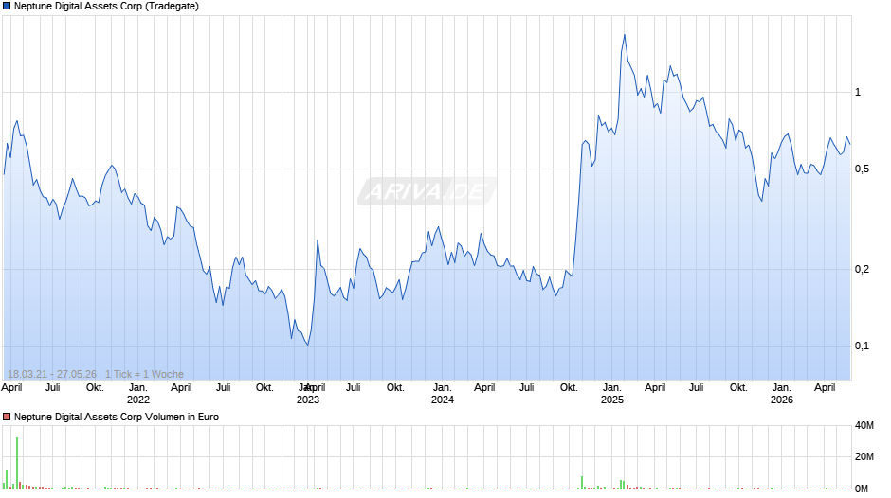The width and height of the screenshot is (891, 498).
Task: Click the 'Jan. 2024' time axis label
Action: point(443,394)
